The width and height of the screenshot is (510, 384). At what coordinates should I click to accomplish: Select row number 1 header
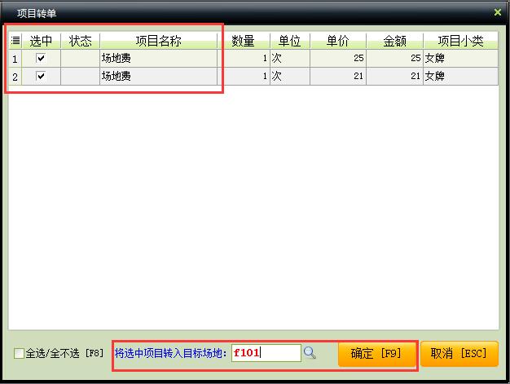(15, 59)
